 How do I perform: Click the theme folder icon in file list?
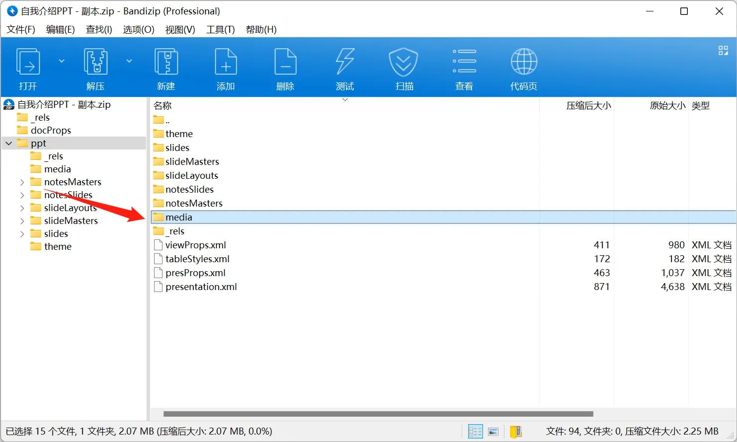[159, 134]
